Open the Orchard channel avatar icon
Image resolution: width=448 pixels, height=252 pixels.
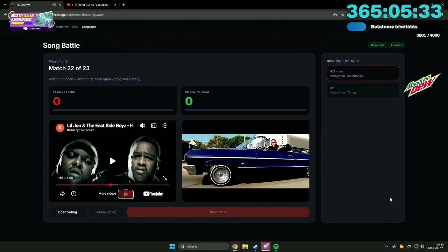[x=60, y=128]
